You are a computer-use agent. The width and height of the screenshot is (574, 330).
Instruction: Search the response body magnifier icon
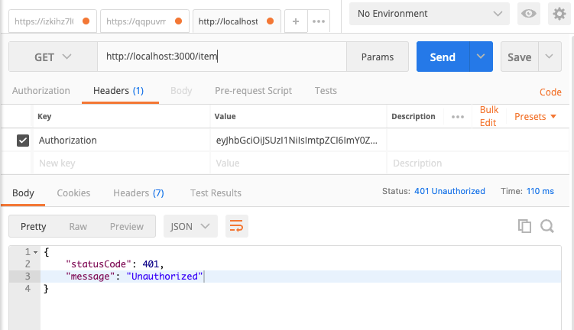547,226
